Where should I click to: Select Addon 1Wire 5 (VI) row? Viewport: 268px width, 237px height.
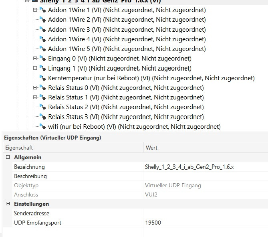(127, 49)
